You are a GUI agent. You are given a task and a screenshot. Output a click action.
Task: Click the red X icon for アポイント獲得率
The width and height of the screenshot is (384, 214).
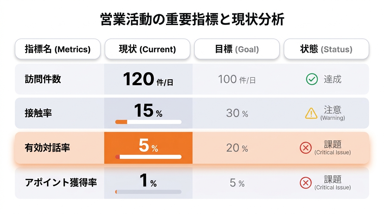[306, 183]
